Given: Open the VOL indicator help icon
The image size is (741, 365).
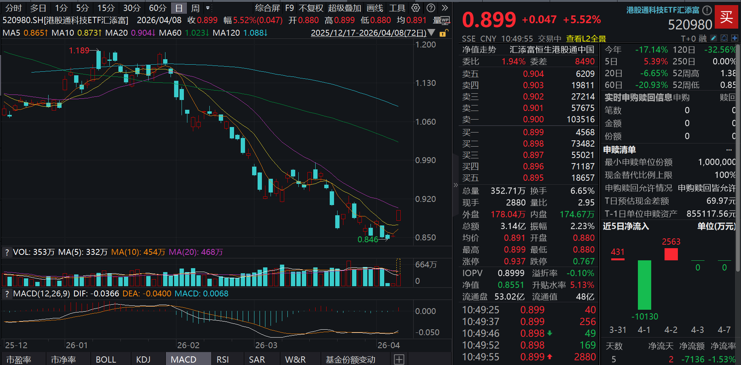Looking at the screenshot, I should coord(7,252).
